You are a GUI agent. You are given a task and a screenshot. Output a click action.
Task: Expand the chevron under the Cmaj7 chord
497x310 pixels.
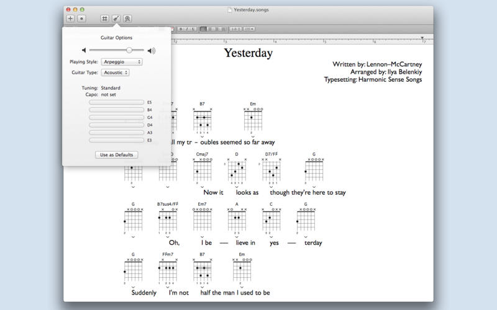pos(203,187)
